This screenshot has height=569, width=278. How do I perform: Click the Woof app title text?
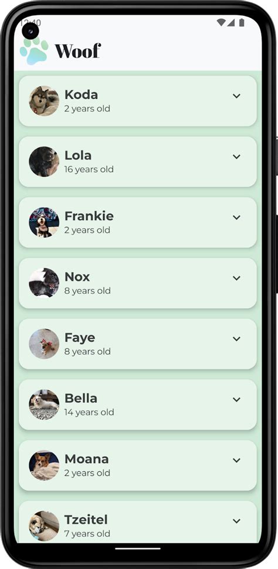[x=78, y=51]
